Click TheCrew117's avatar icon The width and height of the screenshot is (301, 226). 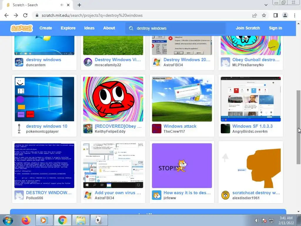[x=156, y=129]
